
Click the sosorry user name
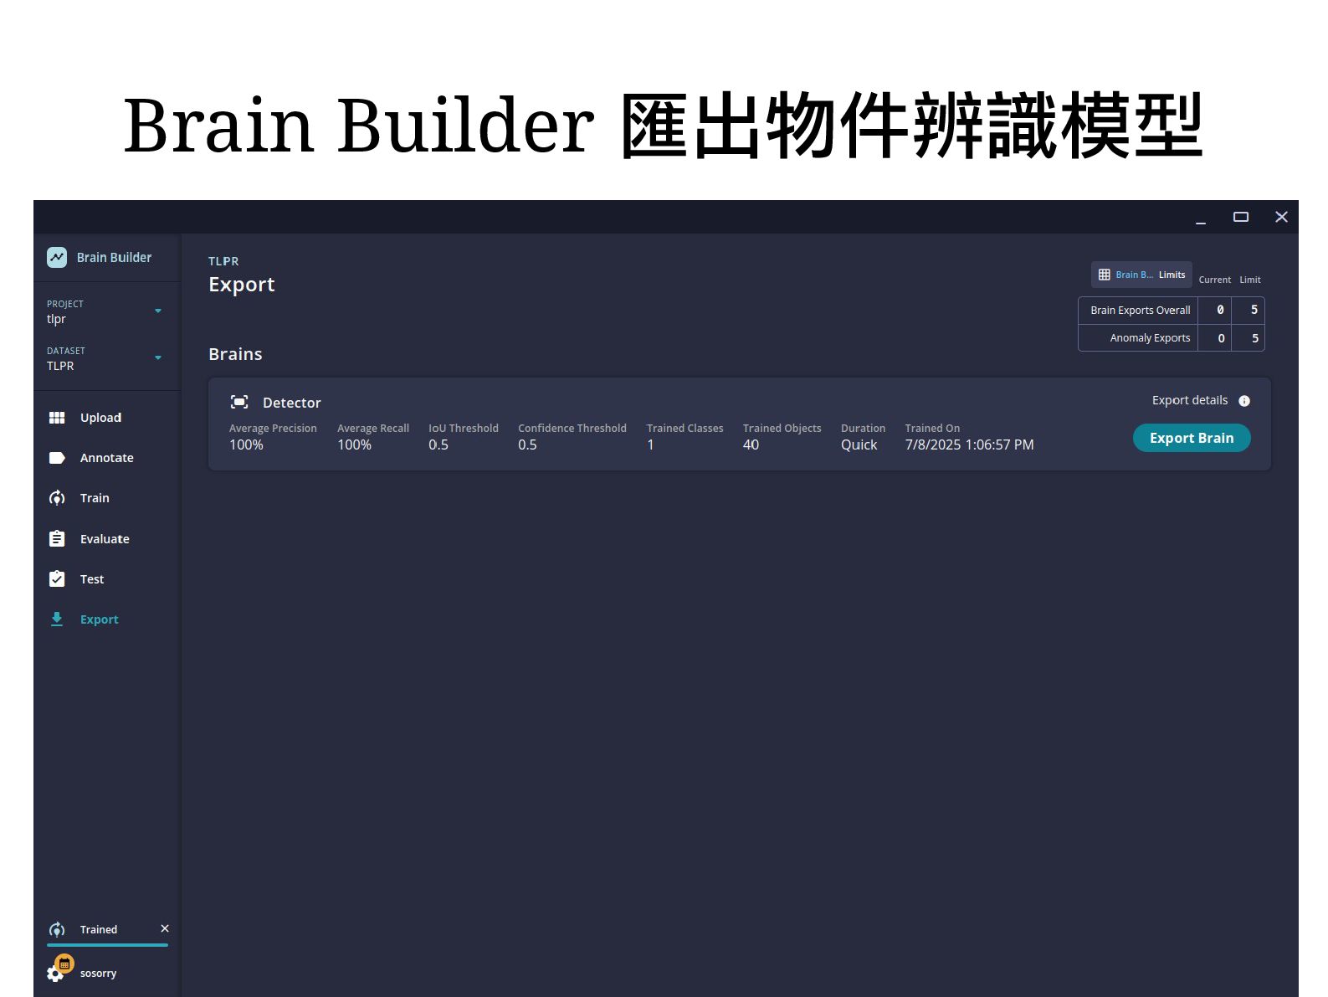(x=98, y=974)
